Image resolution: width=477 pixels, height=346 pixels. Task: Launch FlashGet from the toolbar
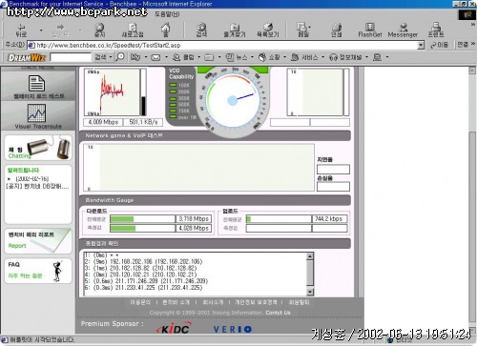(x=370, y=31)
